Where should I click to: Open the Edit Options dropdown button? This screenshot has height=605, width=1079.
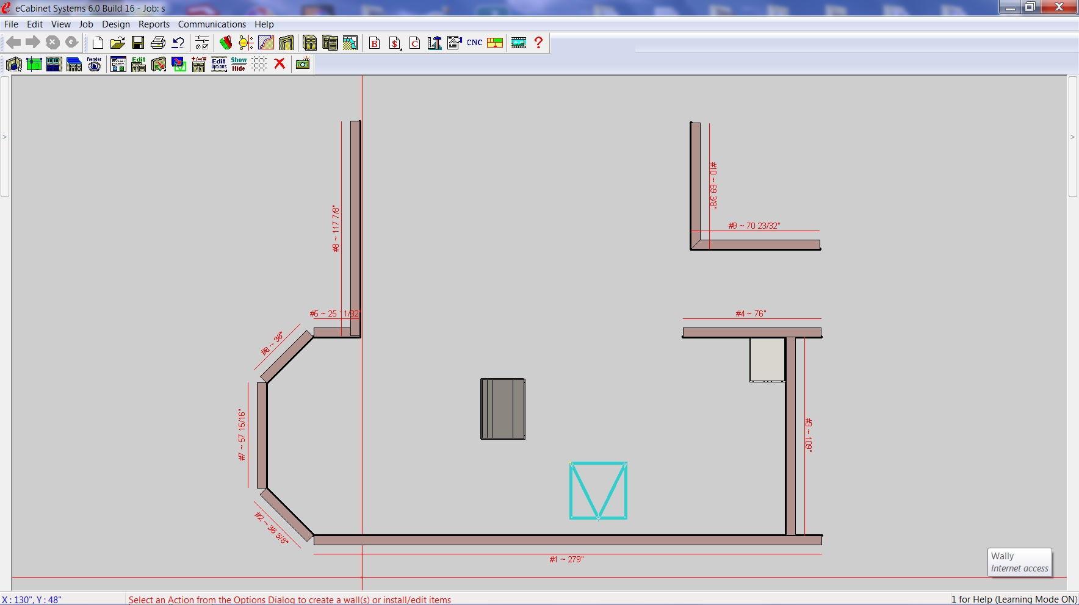219,64
